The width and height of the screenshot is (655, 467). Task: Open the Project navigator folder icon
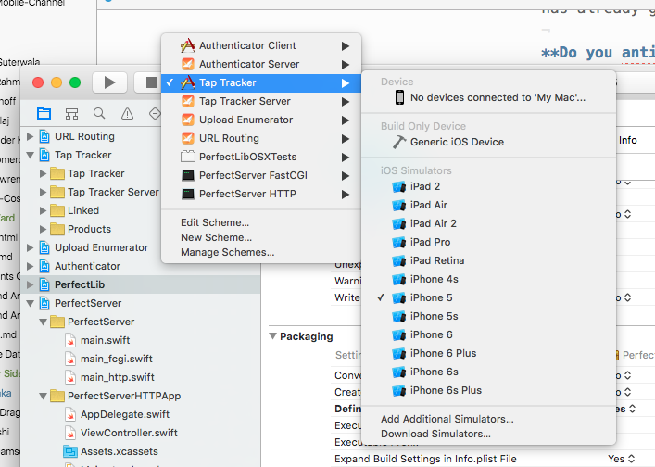tap(44, 114)
